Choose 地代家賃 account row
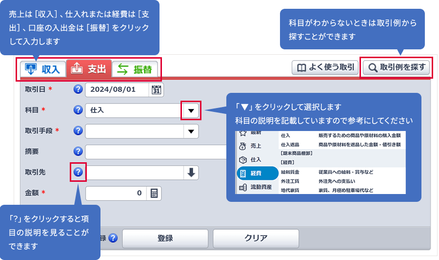This screenshot has height=260, width=439. pyautogui.click(x=342, y=190)
